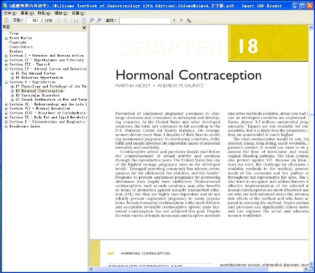The image size is (315, 273).
Task: Open the 文件 menu
Action: [x=10, y=13]
